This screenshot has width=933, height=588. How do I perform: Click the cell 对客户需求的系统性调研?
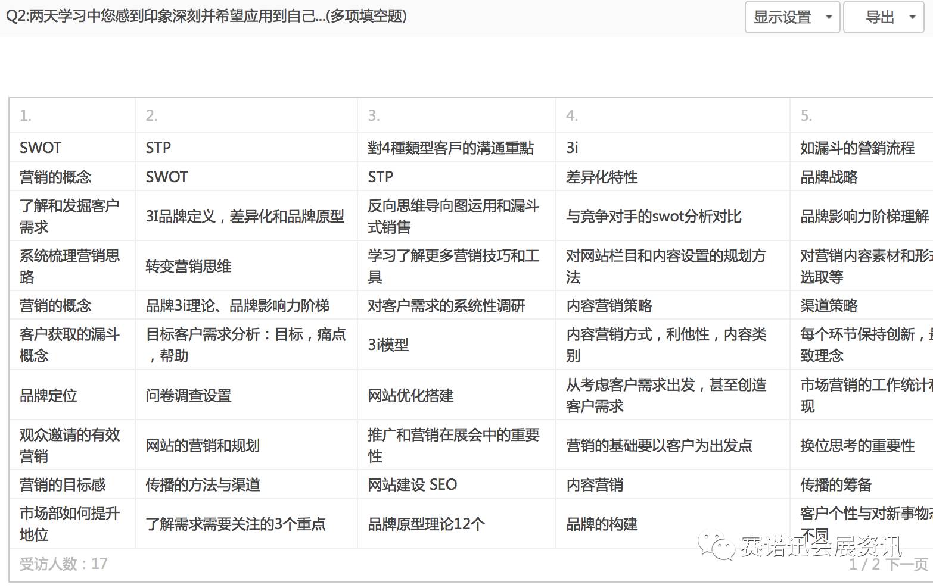point(456,305)
